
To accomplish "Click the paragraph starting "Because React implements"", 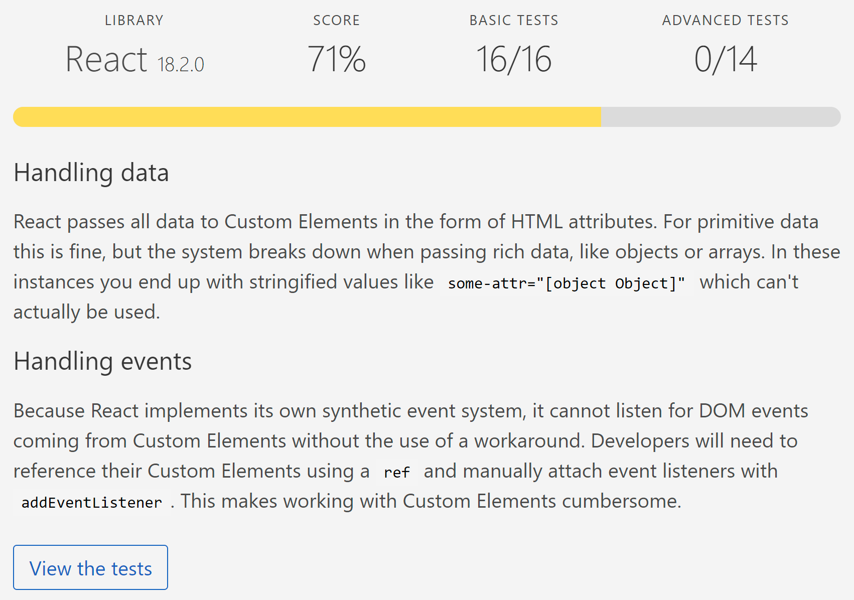I will click(411, 456).
